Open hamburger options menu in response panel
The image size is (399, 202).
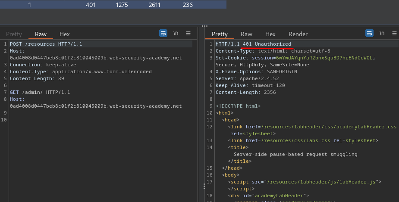click(394, 33)
